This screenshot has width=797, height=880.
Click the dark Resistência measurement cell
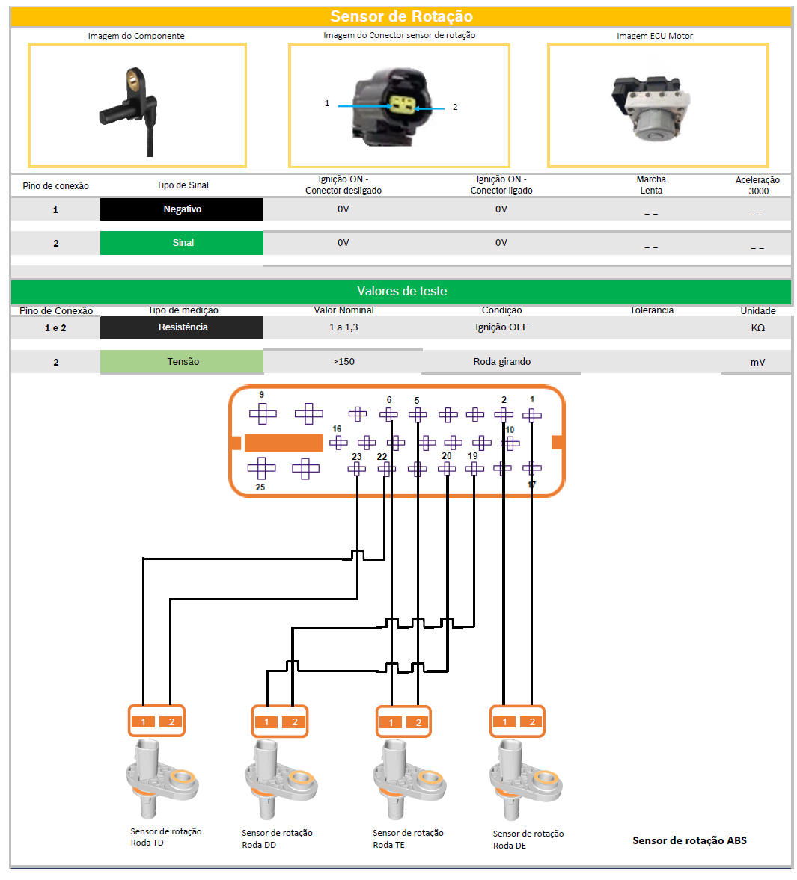(x=182, y=327)
